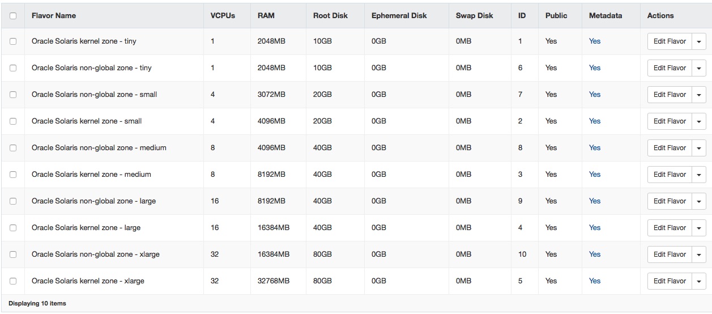This screenshot has height=314, width=712.
Task: Click Edit Flavor for kernel zone - small
Action: (670, 121)
